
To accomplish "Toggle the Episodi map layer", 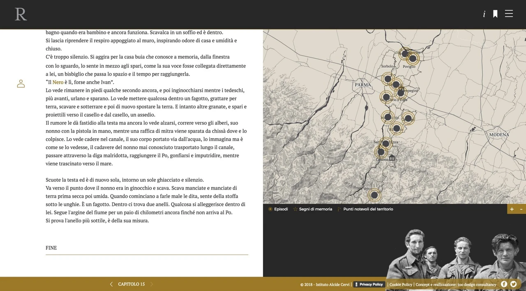I will point(278,209).
